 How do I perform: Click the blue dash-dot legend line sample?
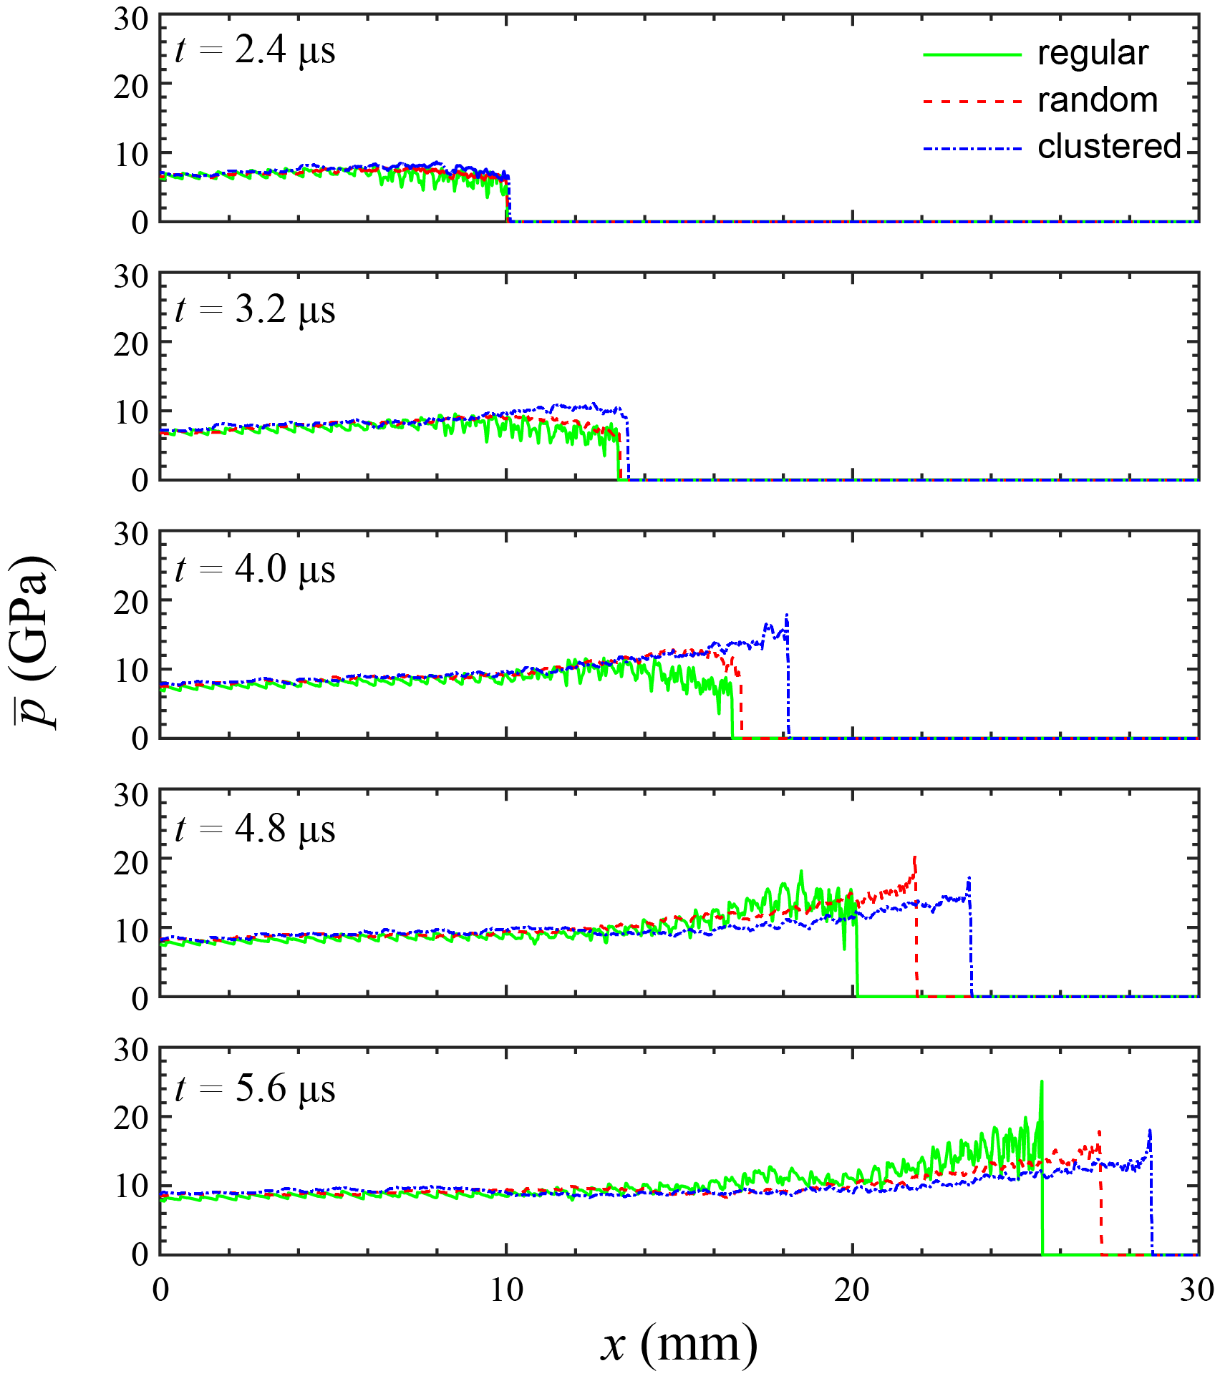point(972,148)
